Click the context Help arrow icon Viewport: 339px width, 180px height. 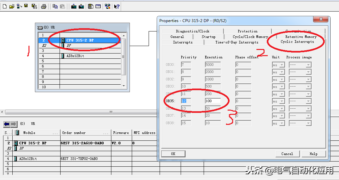click(117, 6)
